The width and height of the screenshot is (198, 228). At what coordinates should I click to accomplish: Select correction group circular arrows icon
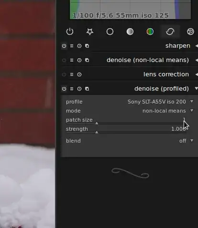pos(170,31)
